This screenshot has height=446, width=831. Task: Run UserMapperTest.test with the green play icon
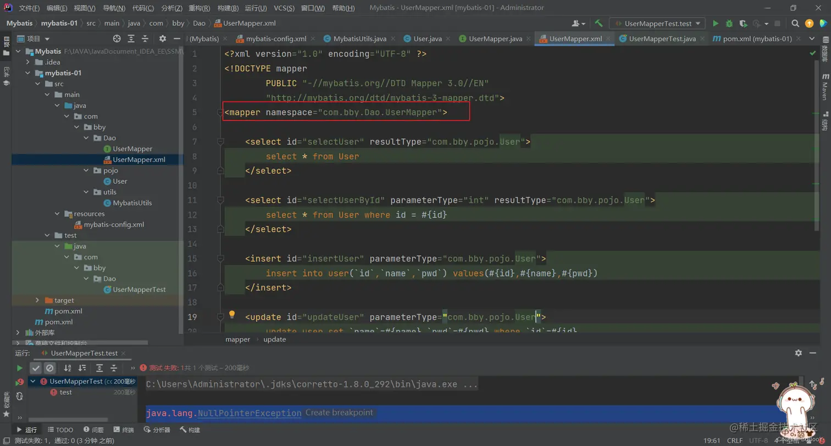point(716,24)
